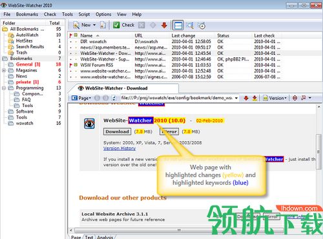The height and width of the screenshot is (239, 323).
Task: Select the DIR wswatch bookmark row
Action: (174, 42)
